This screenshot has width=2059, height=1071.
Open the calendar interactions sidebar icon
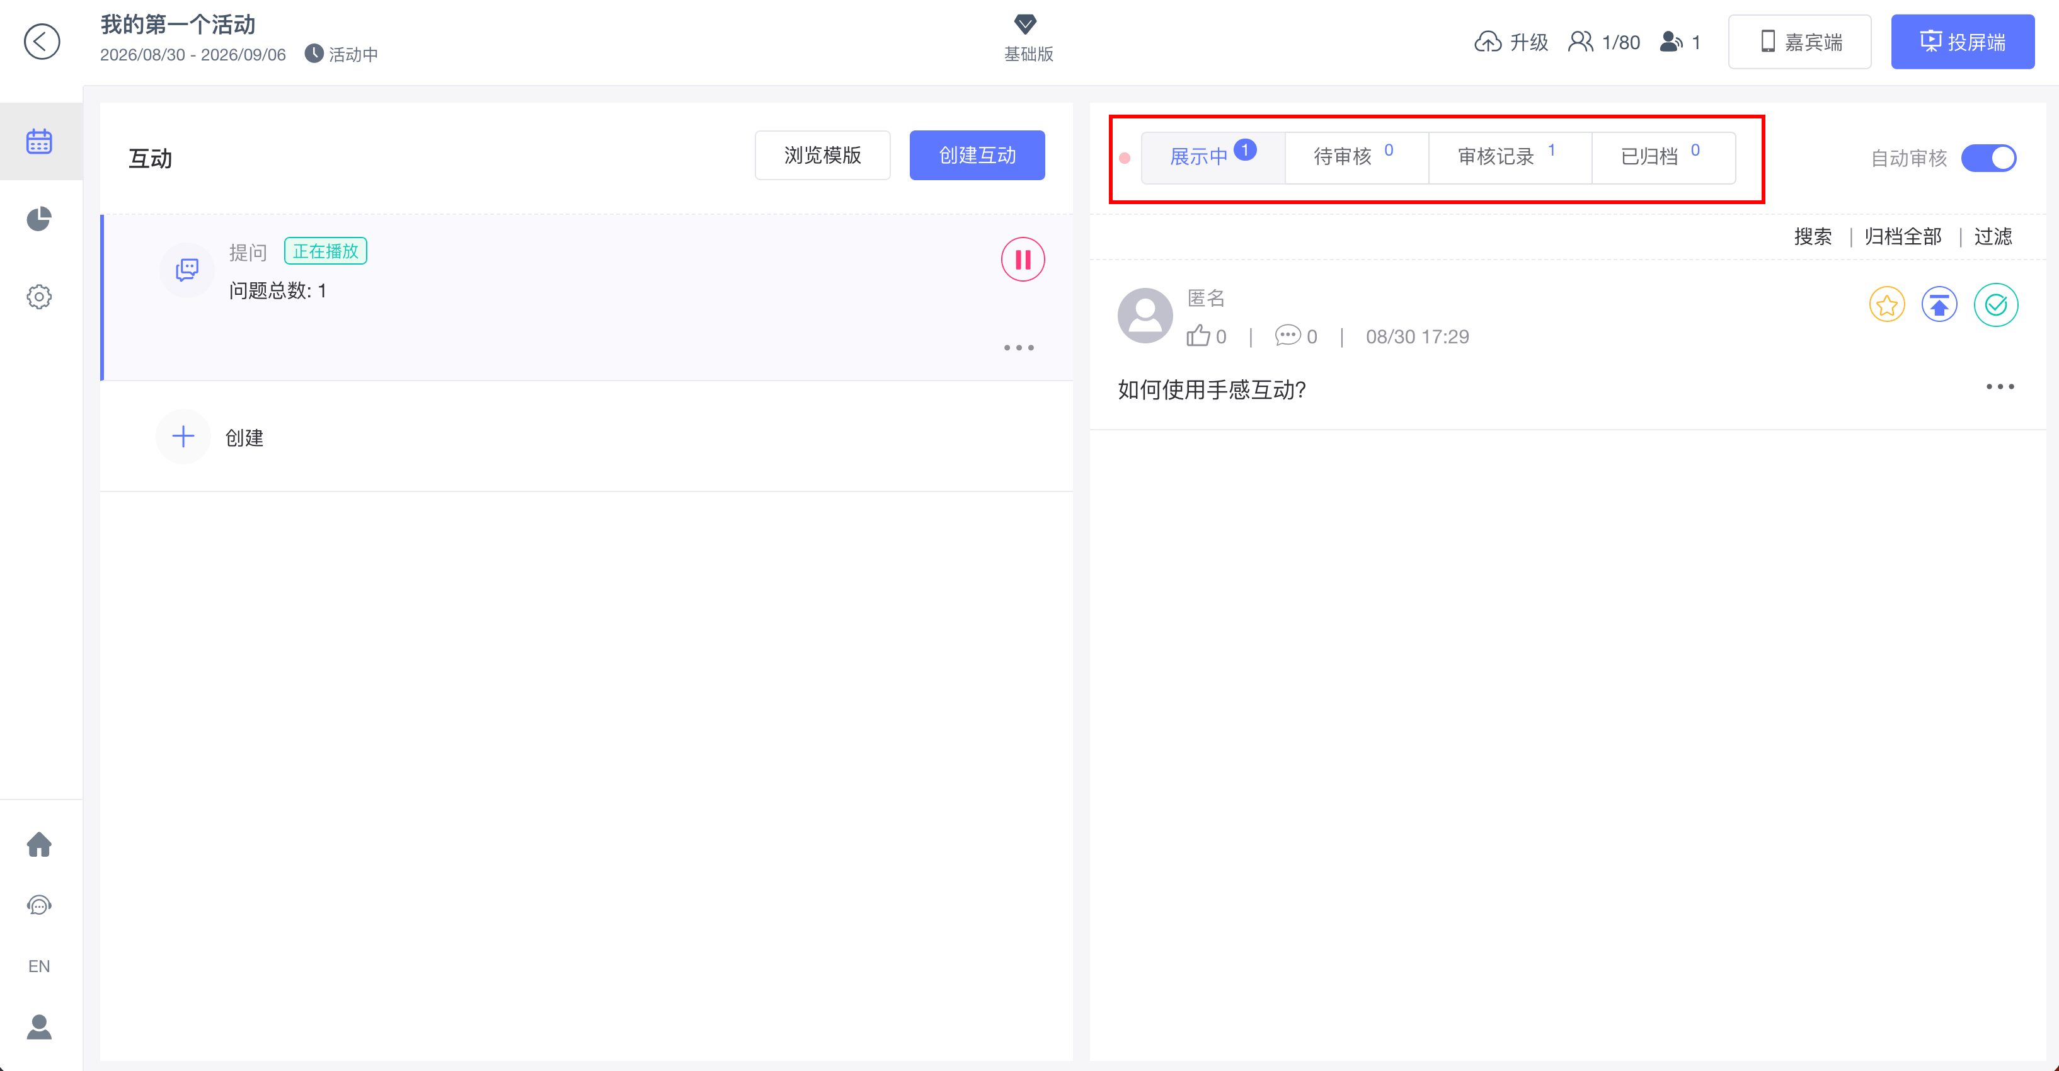tap(39, 142)
